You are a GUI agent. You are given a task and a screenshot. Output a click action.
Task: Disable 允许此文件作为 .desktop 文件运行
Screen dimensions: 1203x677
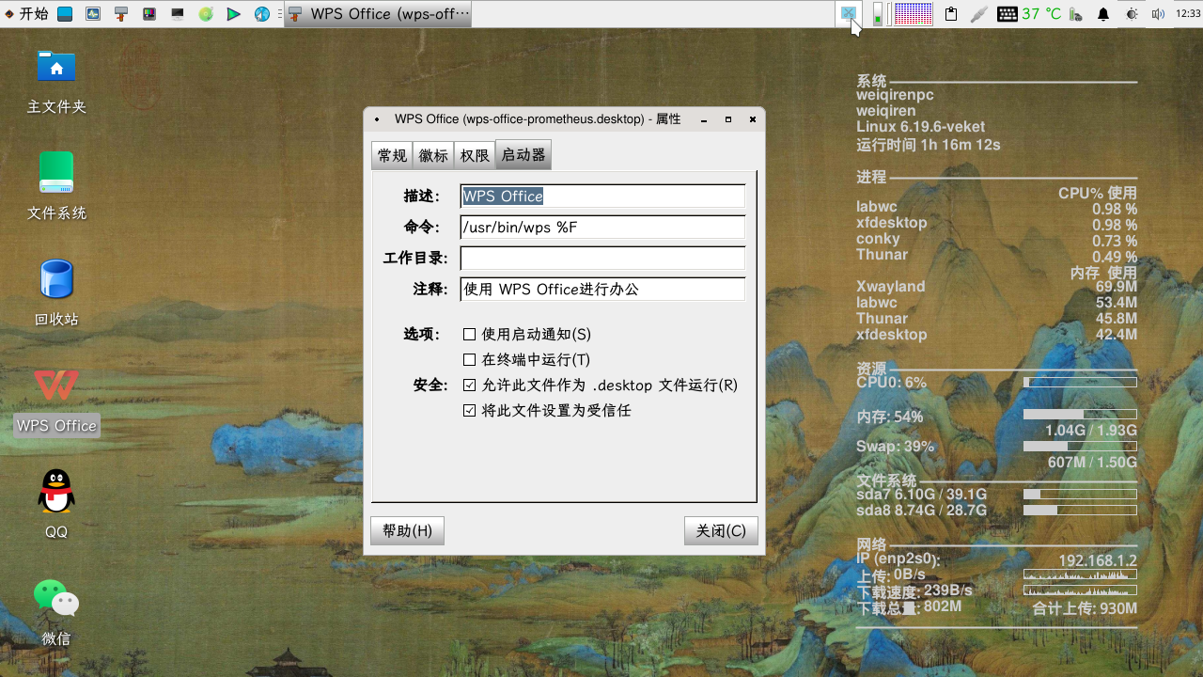[470, 385]
